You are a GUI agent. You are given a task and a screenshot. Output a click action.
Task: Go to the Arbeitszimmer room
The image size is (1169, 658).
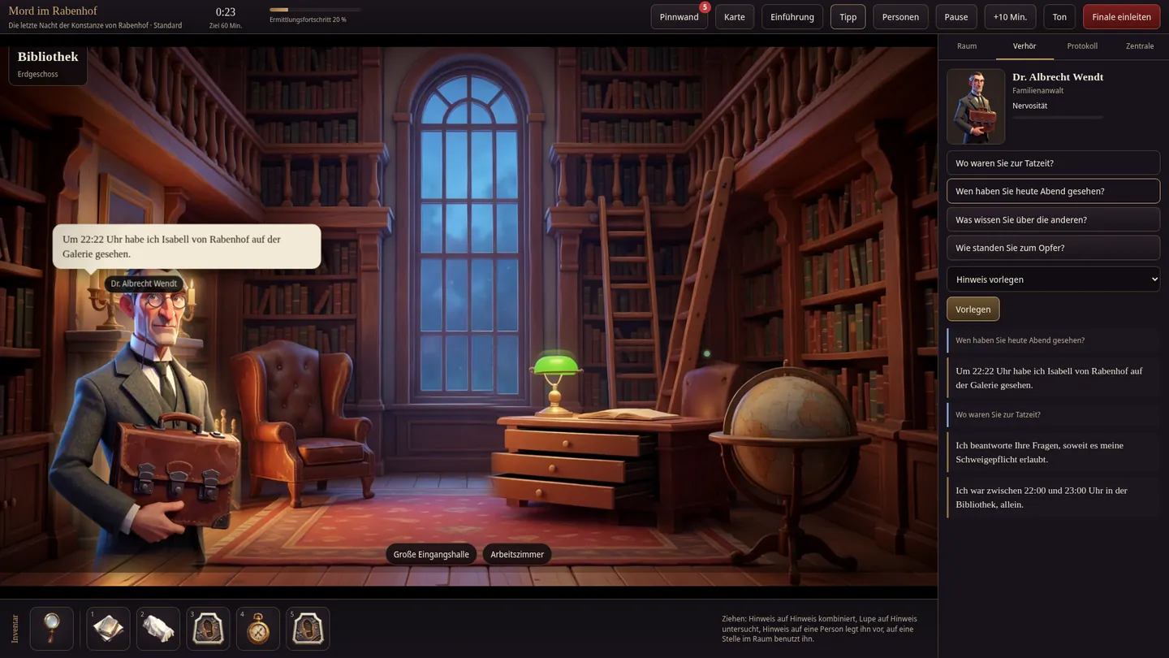click(517, 554)
